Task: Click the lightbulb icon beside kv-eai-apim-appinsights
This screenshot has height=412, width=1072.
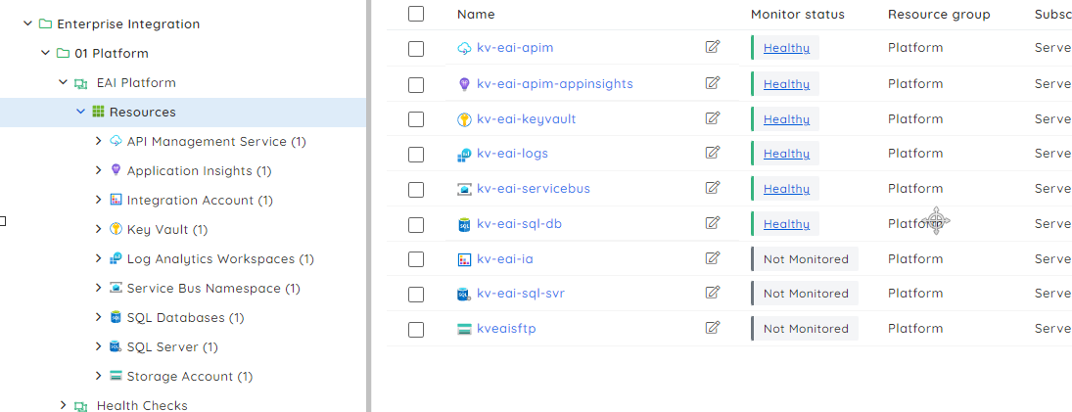Action: click(x=464, y=84)
